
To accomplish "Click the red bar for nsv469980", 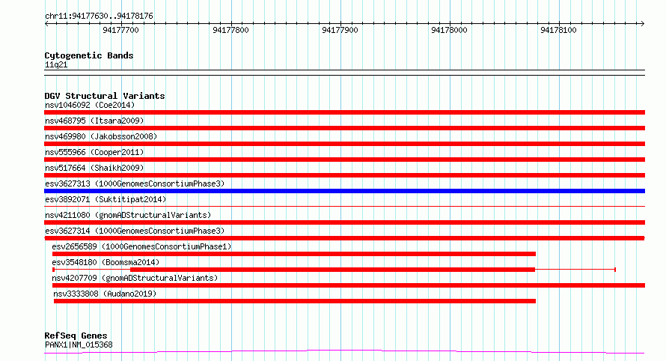I will pos(344,144).
